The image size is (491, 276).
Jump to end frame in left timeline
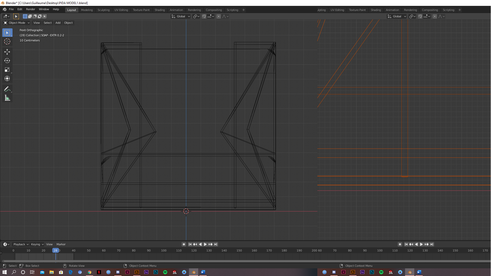click(x=216, y=244)
